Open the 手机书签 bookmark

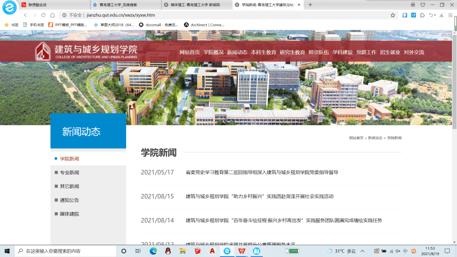pos(34,25)
